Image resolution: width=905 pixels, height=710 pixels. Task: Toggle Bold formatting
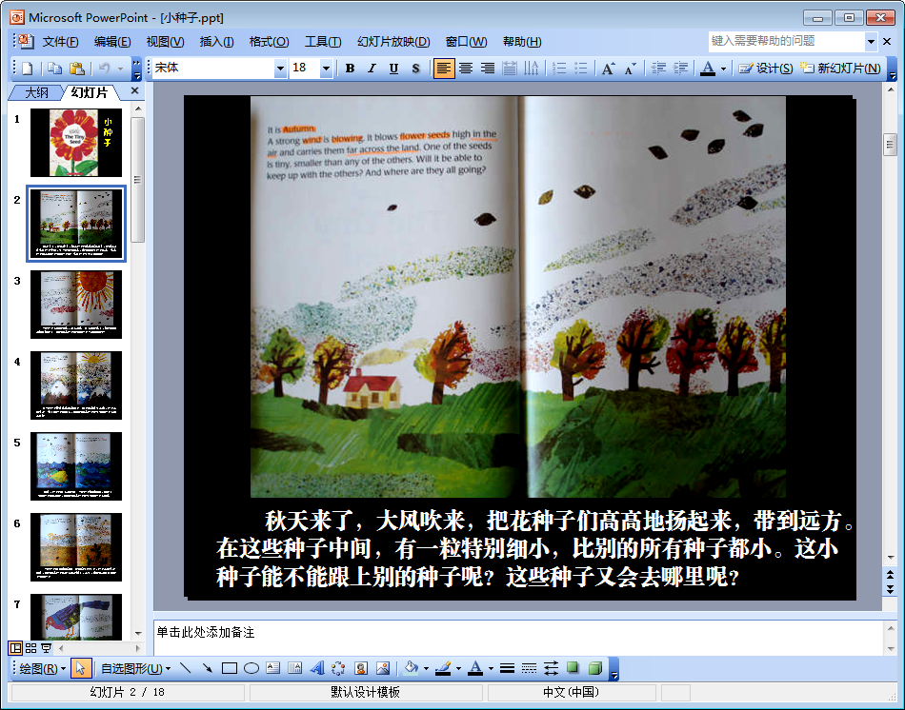click(350, 69)
